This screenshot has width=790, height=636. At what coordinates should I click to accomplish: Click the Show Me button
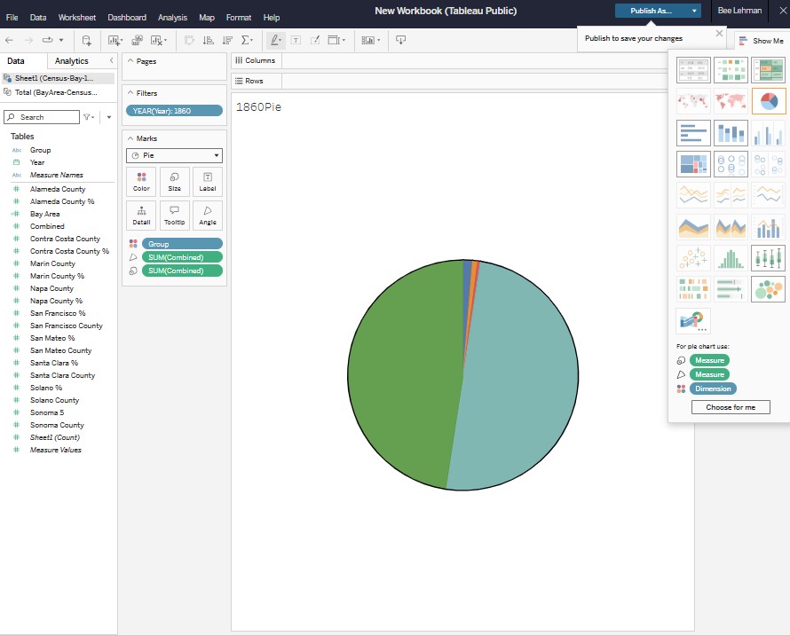tap(761, 41)
